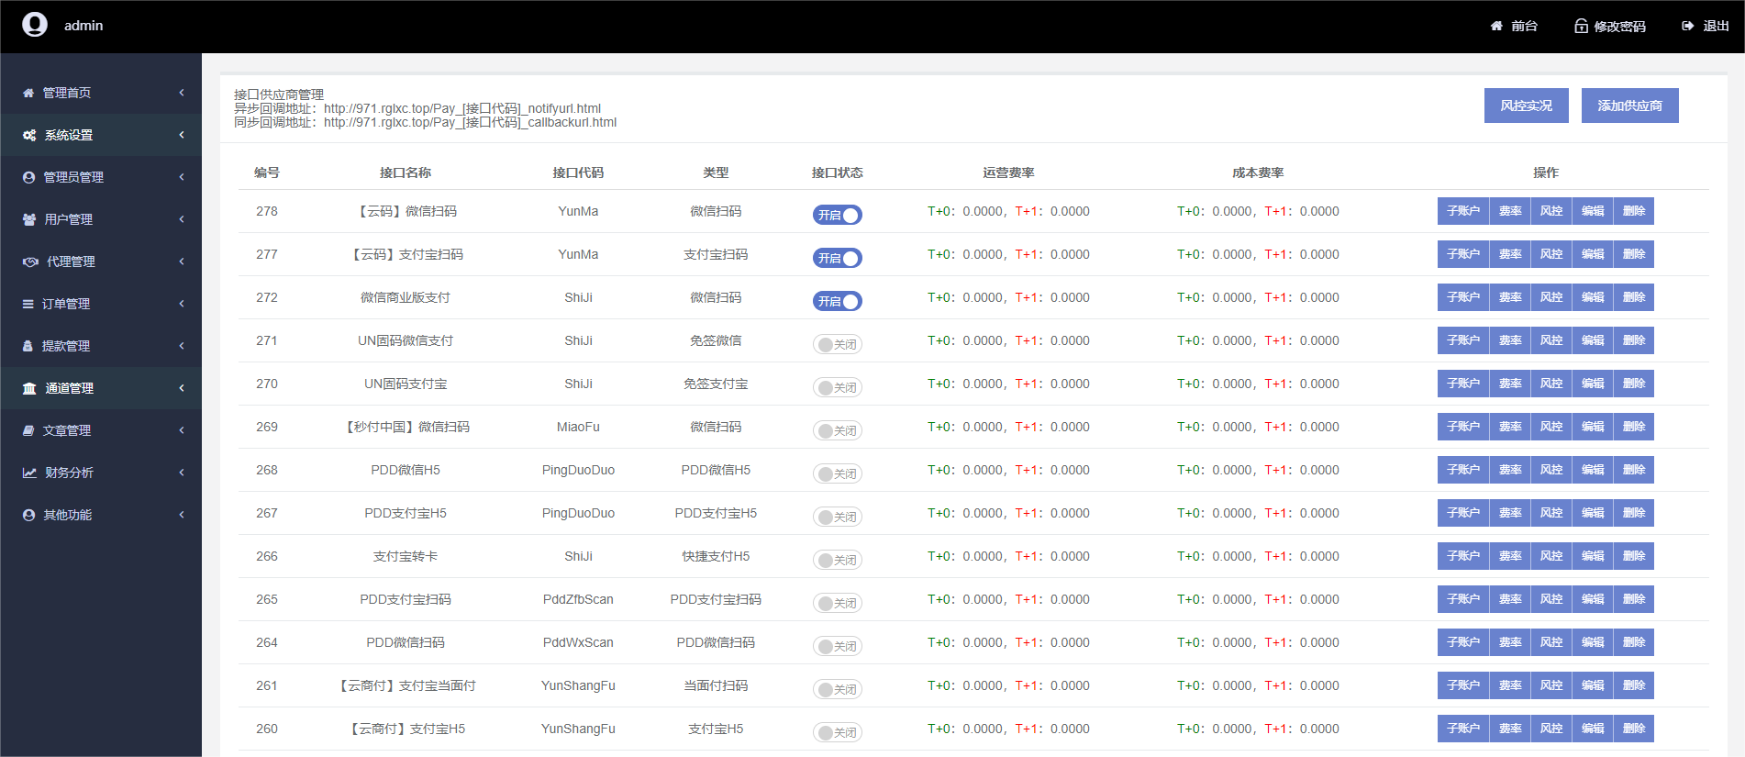Expand the 文章管理 menu chevron

pos(182,430)
